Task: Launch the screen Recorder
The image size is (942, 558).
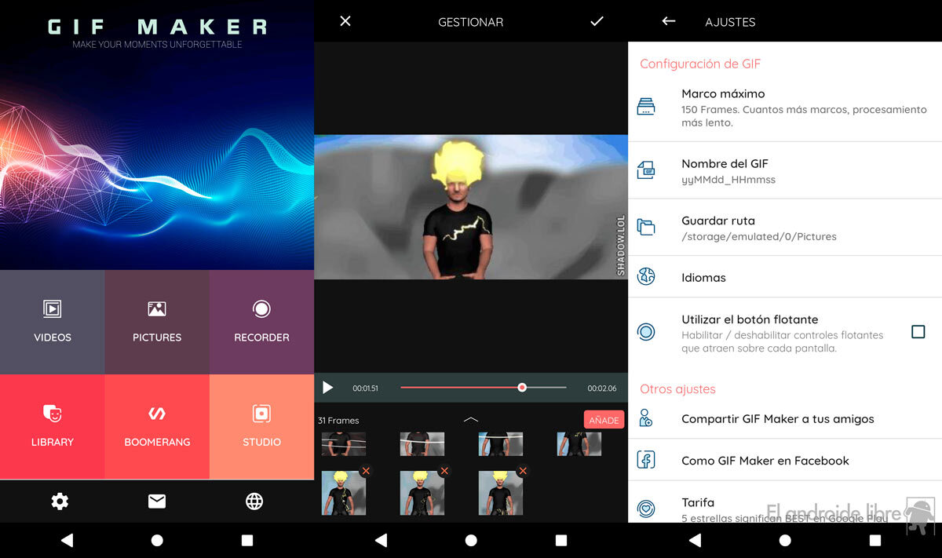Action: click(x=261, y=322)
